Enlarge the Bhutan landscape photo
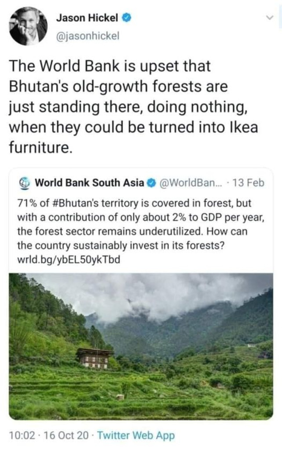 coord(141,346)
